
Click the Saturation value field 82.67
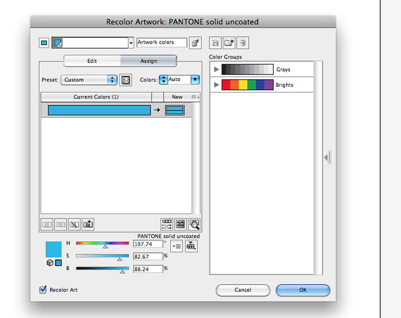coord(148,257)
